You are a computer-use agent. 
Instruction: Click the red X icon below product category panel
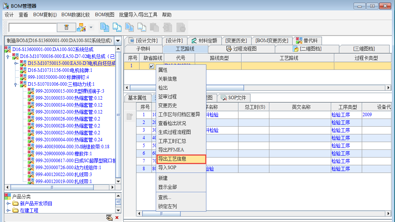pos(117,218)
